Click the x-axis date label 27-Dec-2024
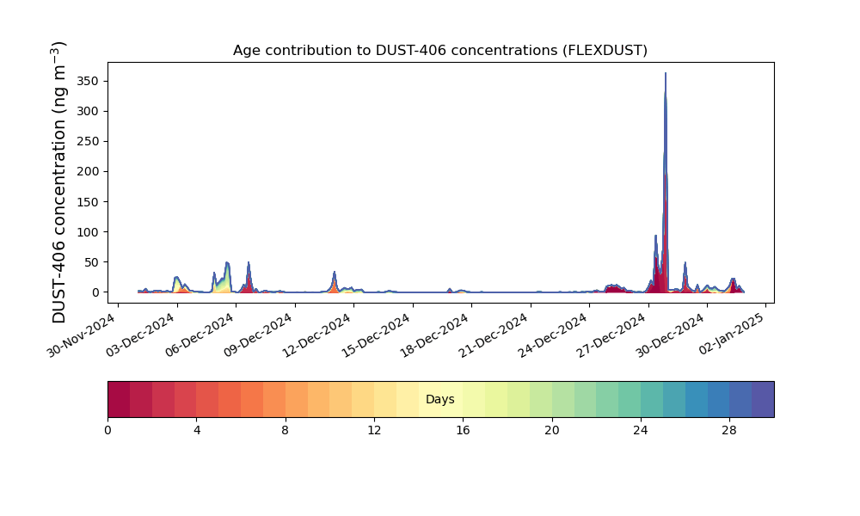Viewport: 860px width, 516px height. click(x=611, y=335)
